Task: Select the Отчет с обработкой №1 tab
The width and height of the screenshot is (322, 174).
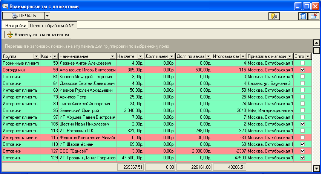Action: (52, 26)
